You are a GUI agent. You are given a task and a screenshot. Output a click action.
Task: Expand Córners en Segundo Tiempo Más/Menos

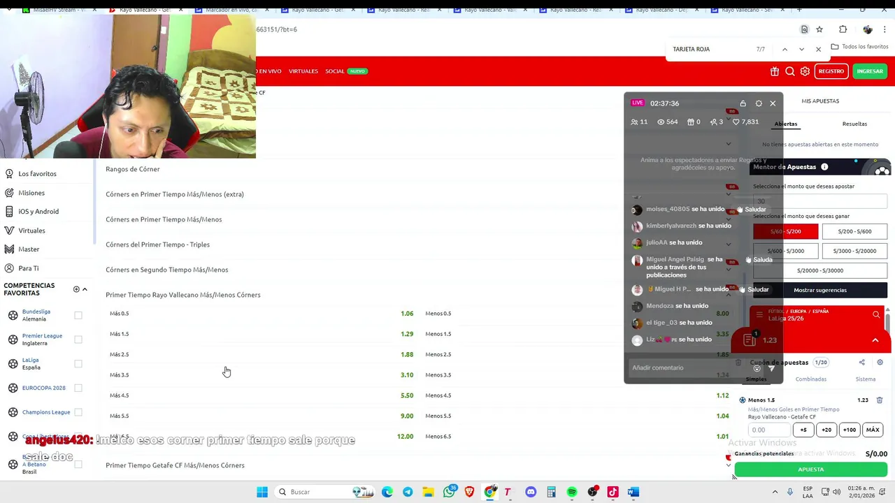[x=166, y=270]
